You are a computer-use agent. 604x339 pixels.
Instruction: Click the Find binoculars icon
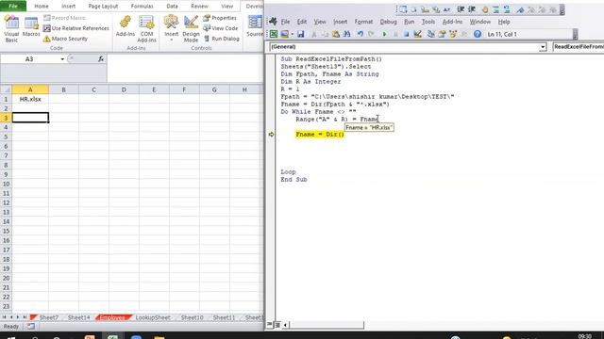point(346,34)
